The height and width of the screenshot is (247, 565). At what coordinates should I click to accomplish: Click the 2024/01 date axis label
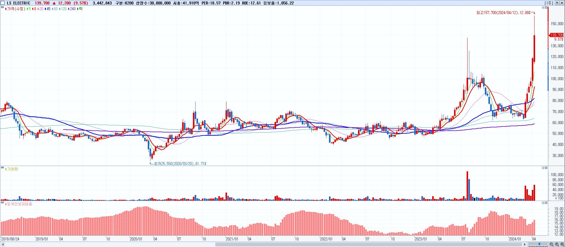[515, 239]
